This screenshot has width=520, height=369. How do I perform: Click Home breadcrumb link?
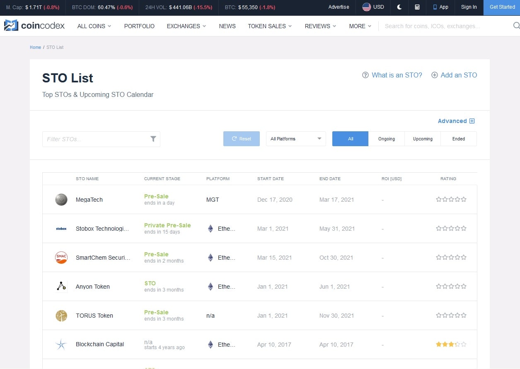coord(35,47)
